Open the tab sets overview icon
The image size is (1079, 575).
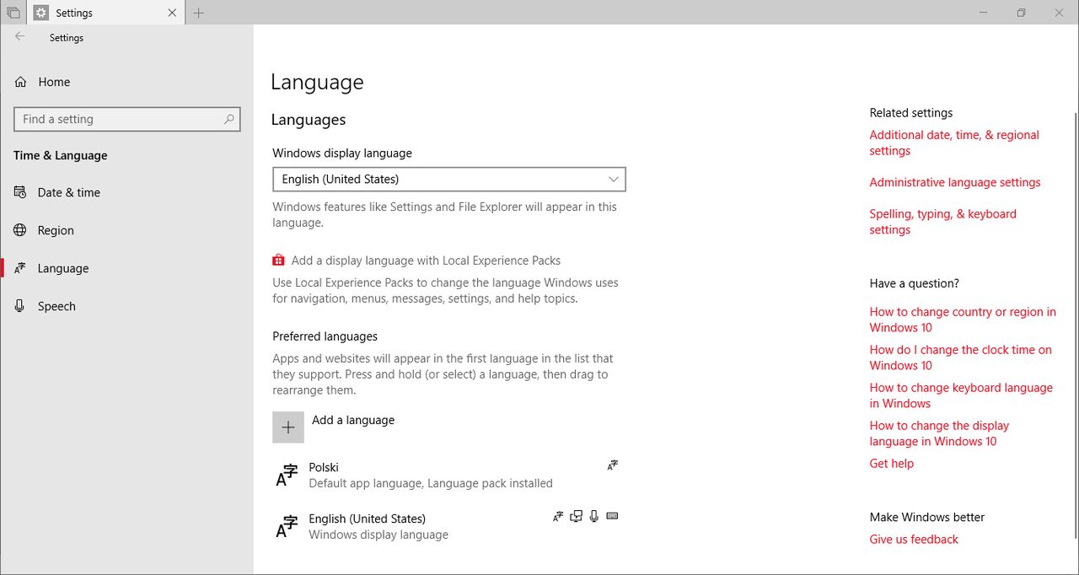[13, 13]
